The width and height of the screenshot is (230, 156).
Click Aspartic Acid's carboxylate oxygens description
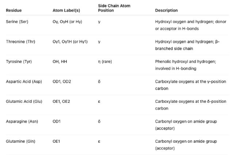[190, 84]
